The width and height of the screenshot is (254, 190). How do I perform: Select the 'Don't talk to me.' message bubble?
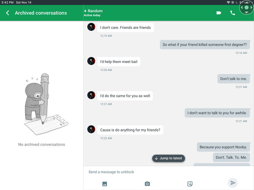point(233,79)
